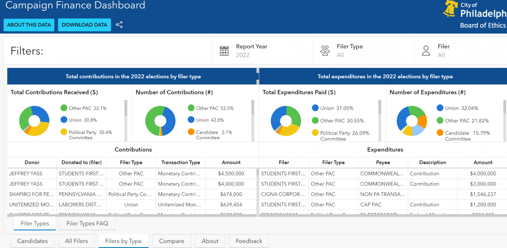The height and width of the screenshot is (248, 507).
Task: Click the share icon beside Download Data
Action: click(119, 25)
